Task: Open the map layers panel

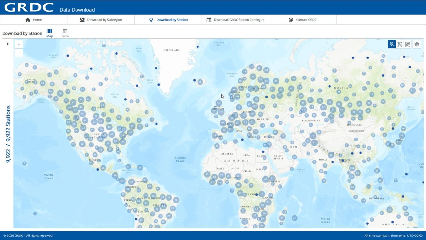Action: coord(417,44)
